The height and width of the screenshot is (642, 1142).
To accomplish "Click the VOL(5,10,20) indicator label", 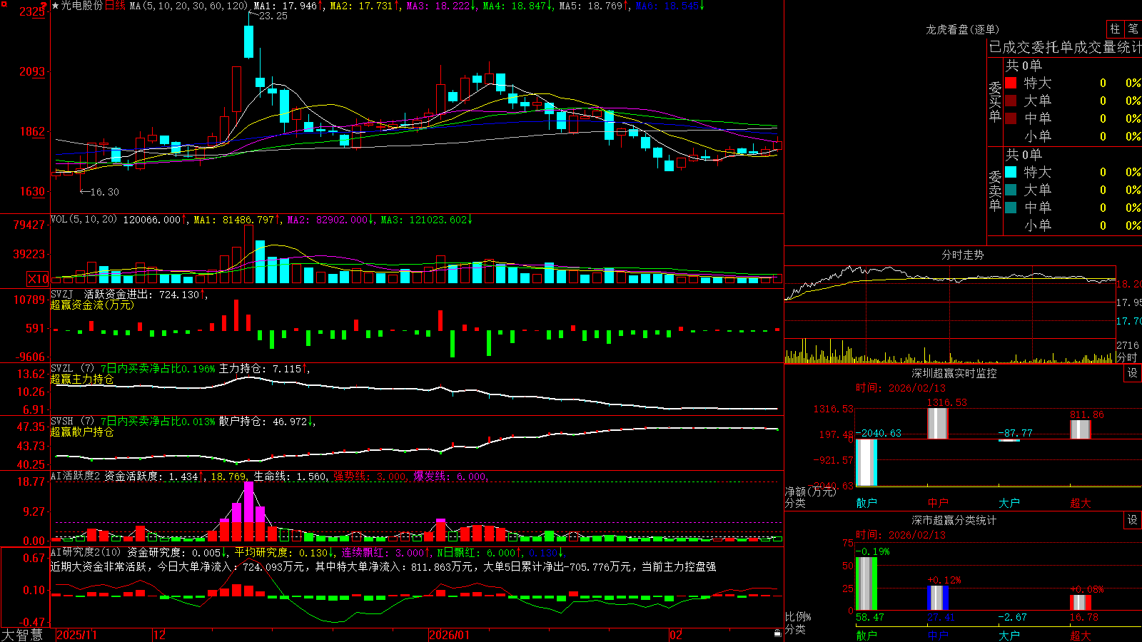I will pyautogui.click(x=84, y=220).
